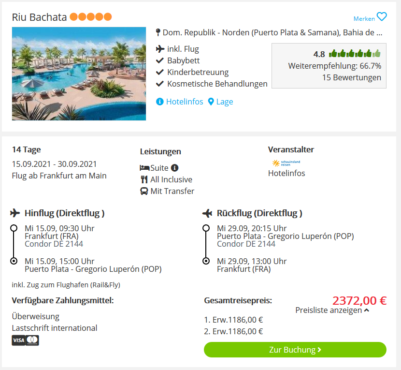Click the Hotelinfos link under Veranstalter
This screenshot has height=370, width=401.
click(286, 173)
